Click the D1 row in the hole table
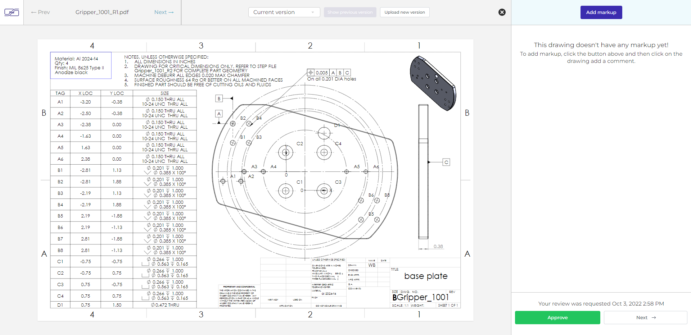Viewport: 691px width, 335px height. 123,305
